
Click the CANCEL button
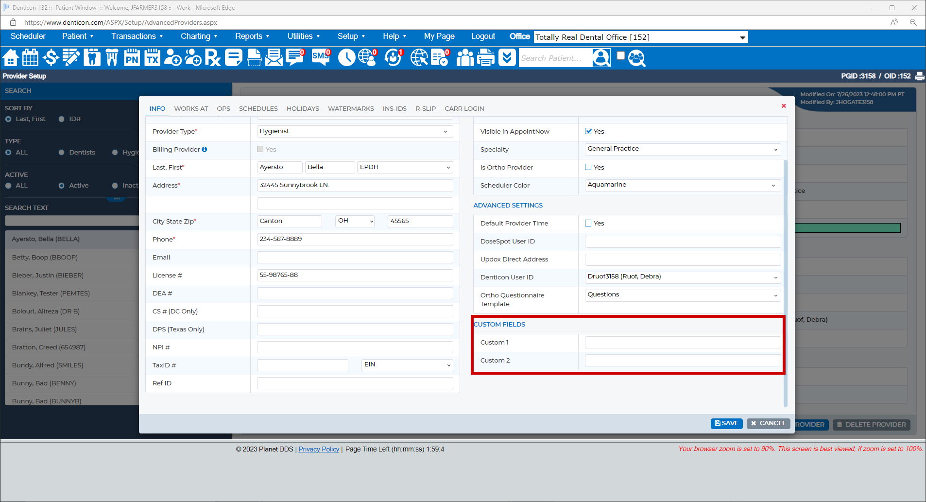[x=768, y=423]
